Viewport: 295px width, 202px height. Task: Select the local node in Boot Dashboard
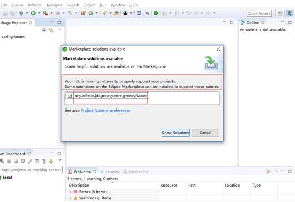pyautogui.click(x=7, y=178)
